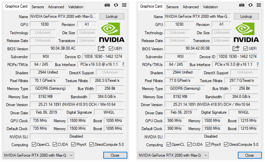Click Close button in right window
This screenshot has width=265, height=162.
250,155
